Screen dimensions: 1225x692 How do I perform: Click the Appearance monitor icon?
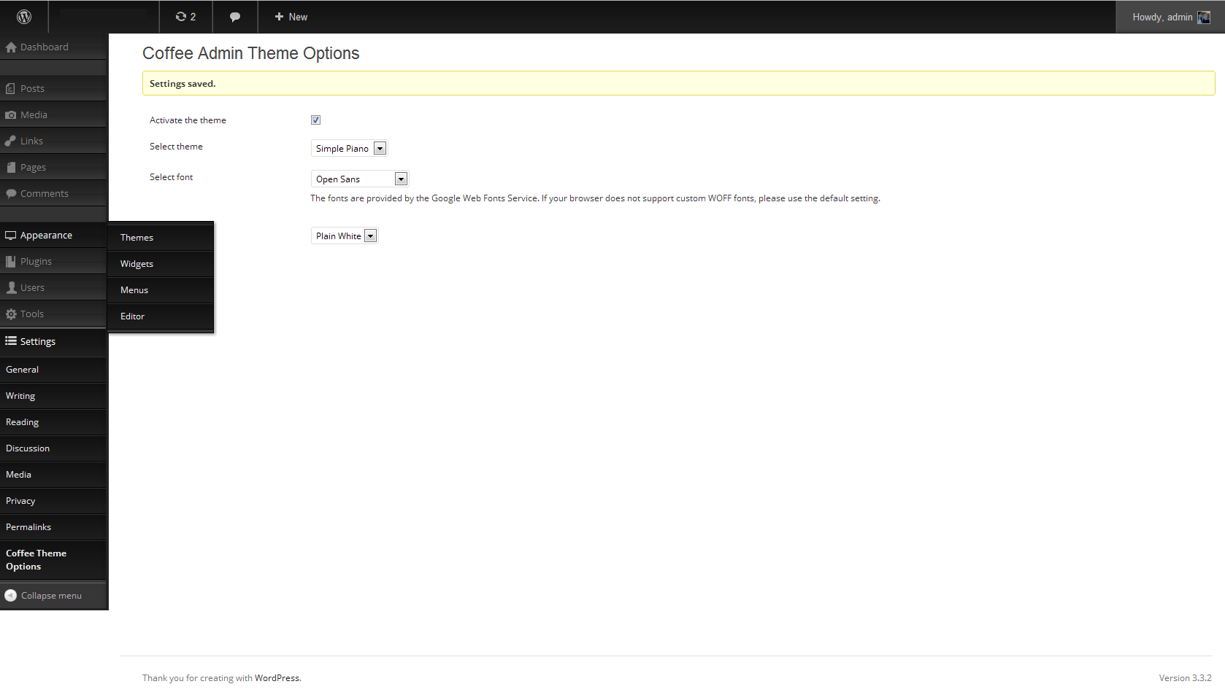tap(11, 236)
